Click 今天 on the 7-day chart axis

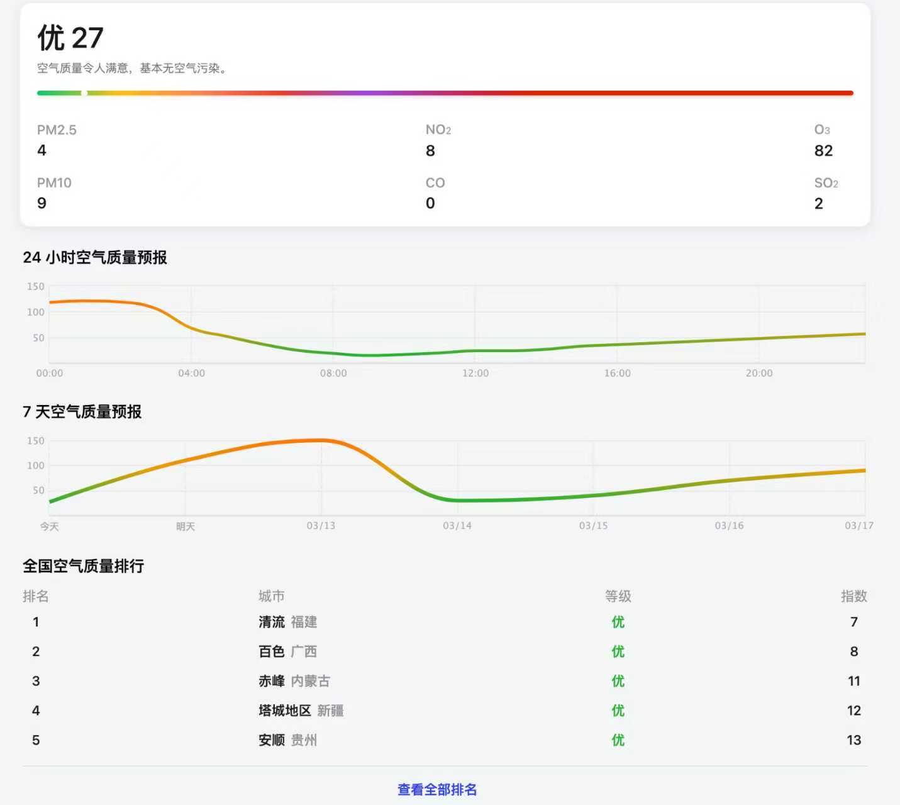pyautogui.click(x=50, y=526)
